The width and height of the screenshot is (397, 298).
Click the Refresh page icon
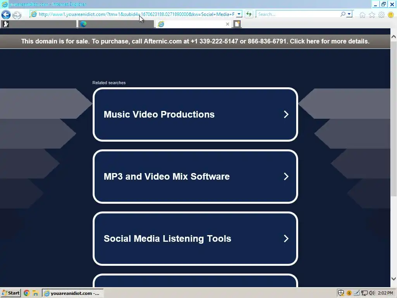pyautogui.click(x=249, y=14)
